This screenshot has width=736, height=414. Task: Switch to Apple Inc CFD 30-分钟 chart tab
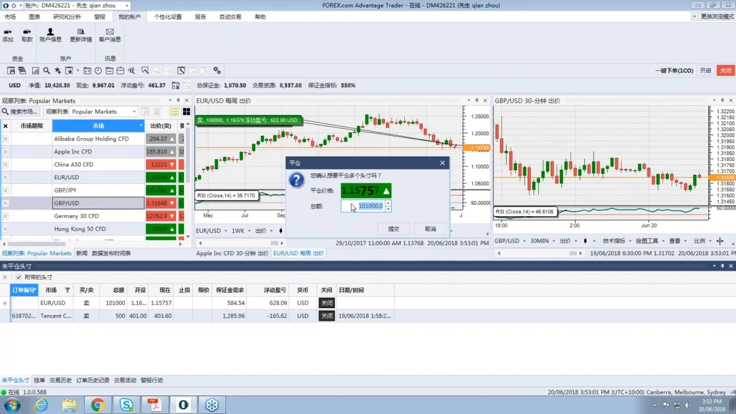pos(232,253)
